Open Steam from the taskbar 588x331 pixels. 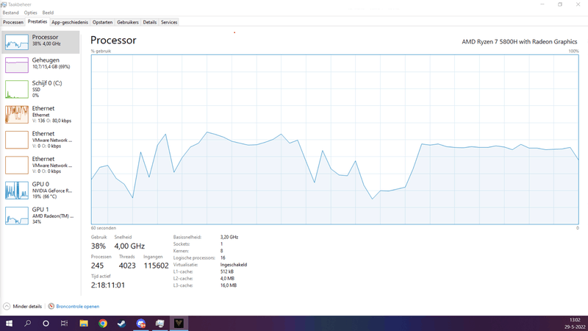click(x=121, y=323)
